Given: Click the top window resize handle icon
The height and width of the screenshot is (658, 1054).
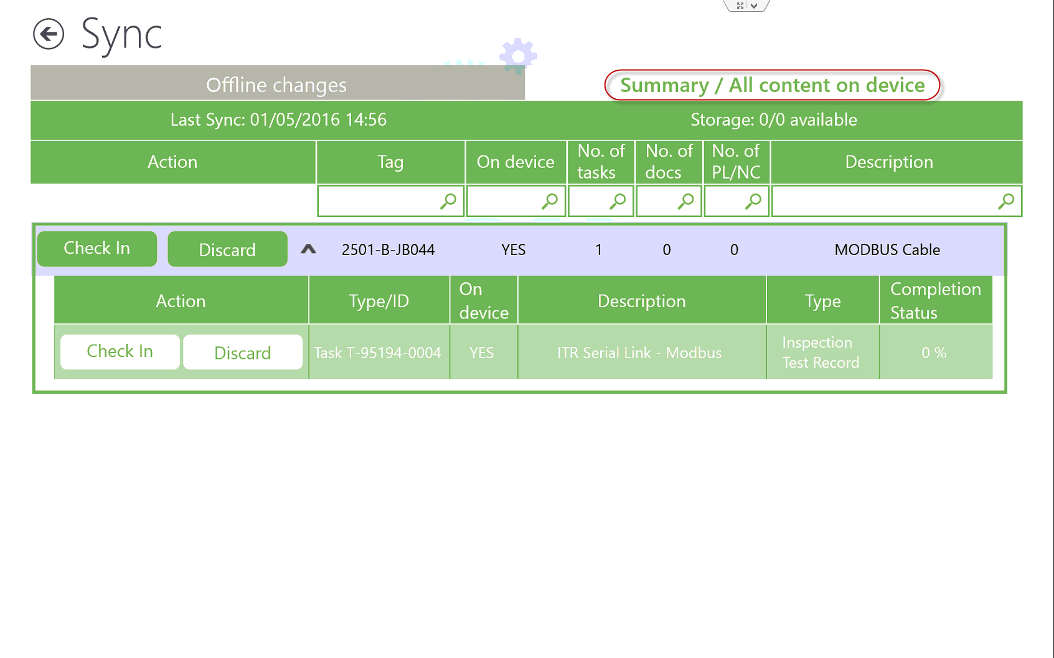Looking at the screenshot, I should pyautogui.click(x=740, y=6).
